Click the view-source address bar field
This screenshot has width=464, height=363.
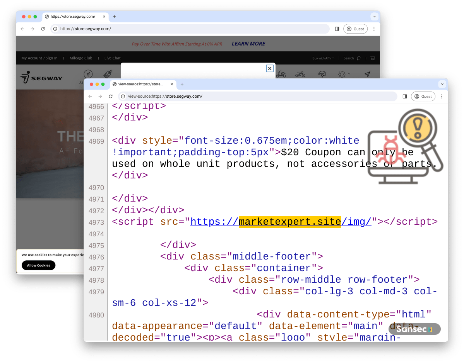[259, 96]
